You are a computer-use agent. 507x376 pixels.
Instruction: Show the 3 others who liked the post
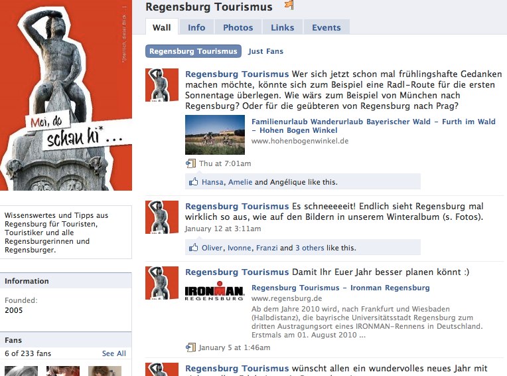(x=310, y=248)
